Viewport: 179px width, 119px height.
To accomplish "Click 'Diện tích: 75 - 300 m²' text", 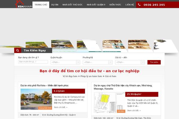I will click(x=30, y=115).
